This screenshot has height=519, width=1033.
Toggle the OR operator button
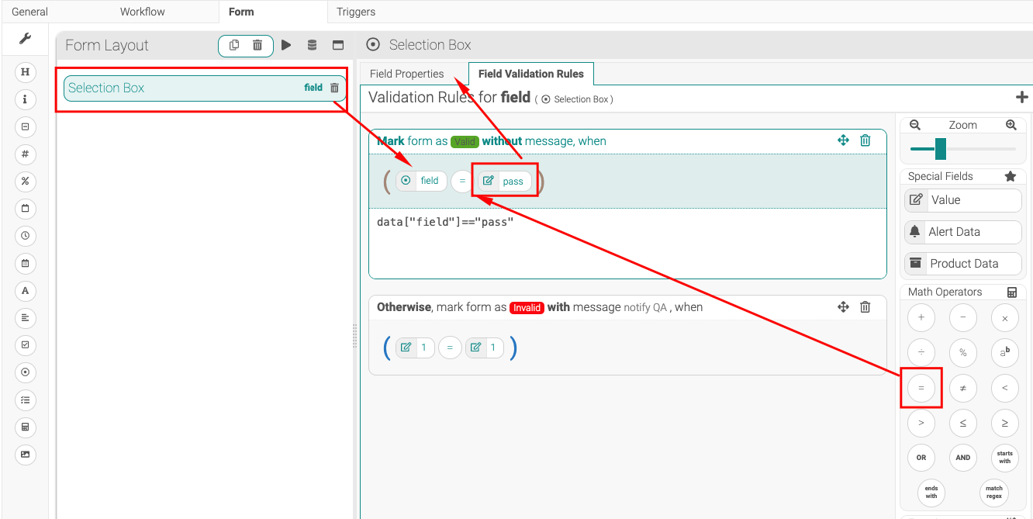(921, 458)
